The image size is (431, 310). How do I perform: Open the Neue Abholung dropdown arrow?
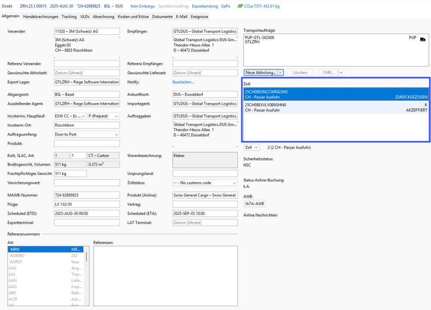280,73
